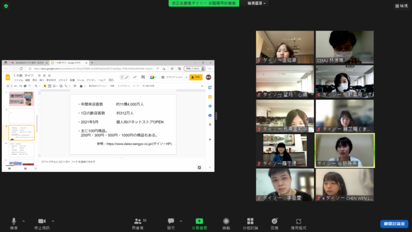This screenshot has width=412, height=232.
Task: Open the スライド menu in Slides
Action: click(x=63, y=80)
